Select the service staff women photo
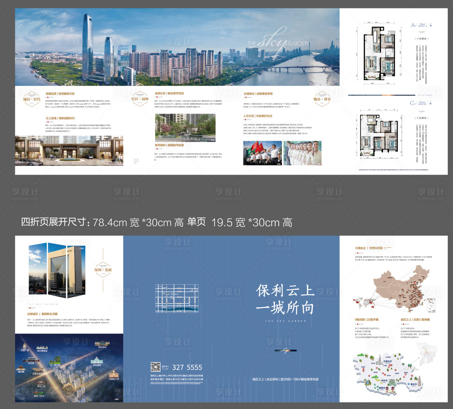453x409 pixels. 303,153
